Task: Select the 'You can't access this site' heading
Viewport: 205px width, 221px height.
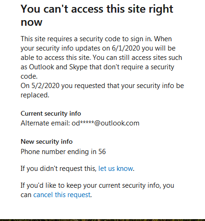Action: 97,15
